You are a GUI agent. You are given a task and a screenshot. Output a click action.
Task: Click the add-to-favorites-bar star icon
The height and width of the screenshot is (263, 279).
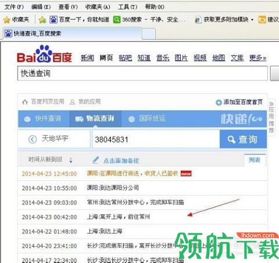[x=42, y=20]
